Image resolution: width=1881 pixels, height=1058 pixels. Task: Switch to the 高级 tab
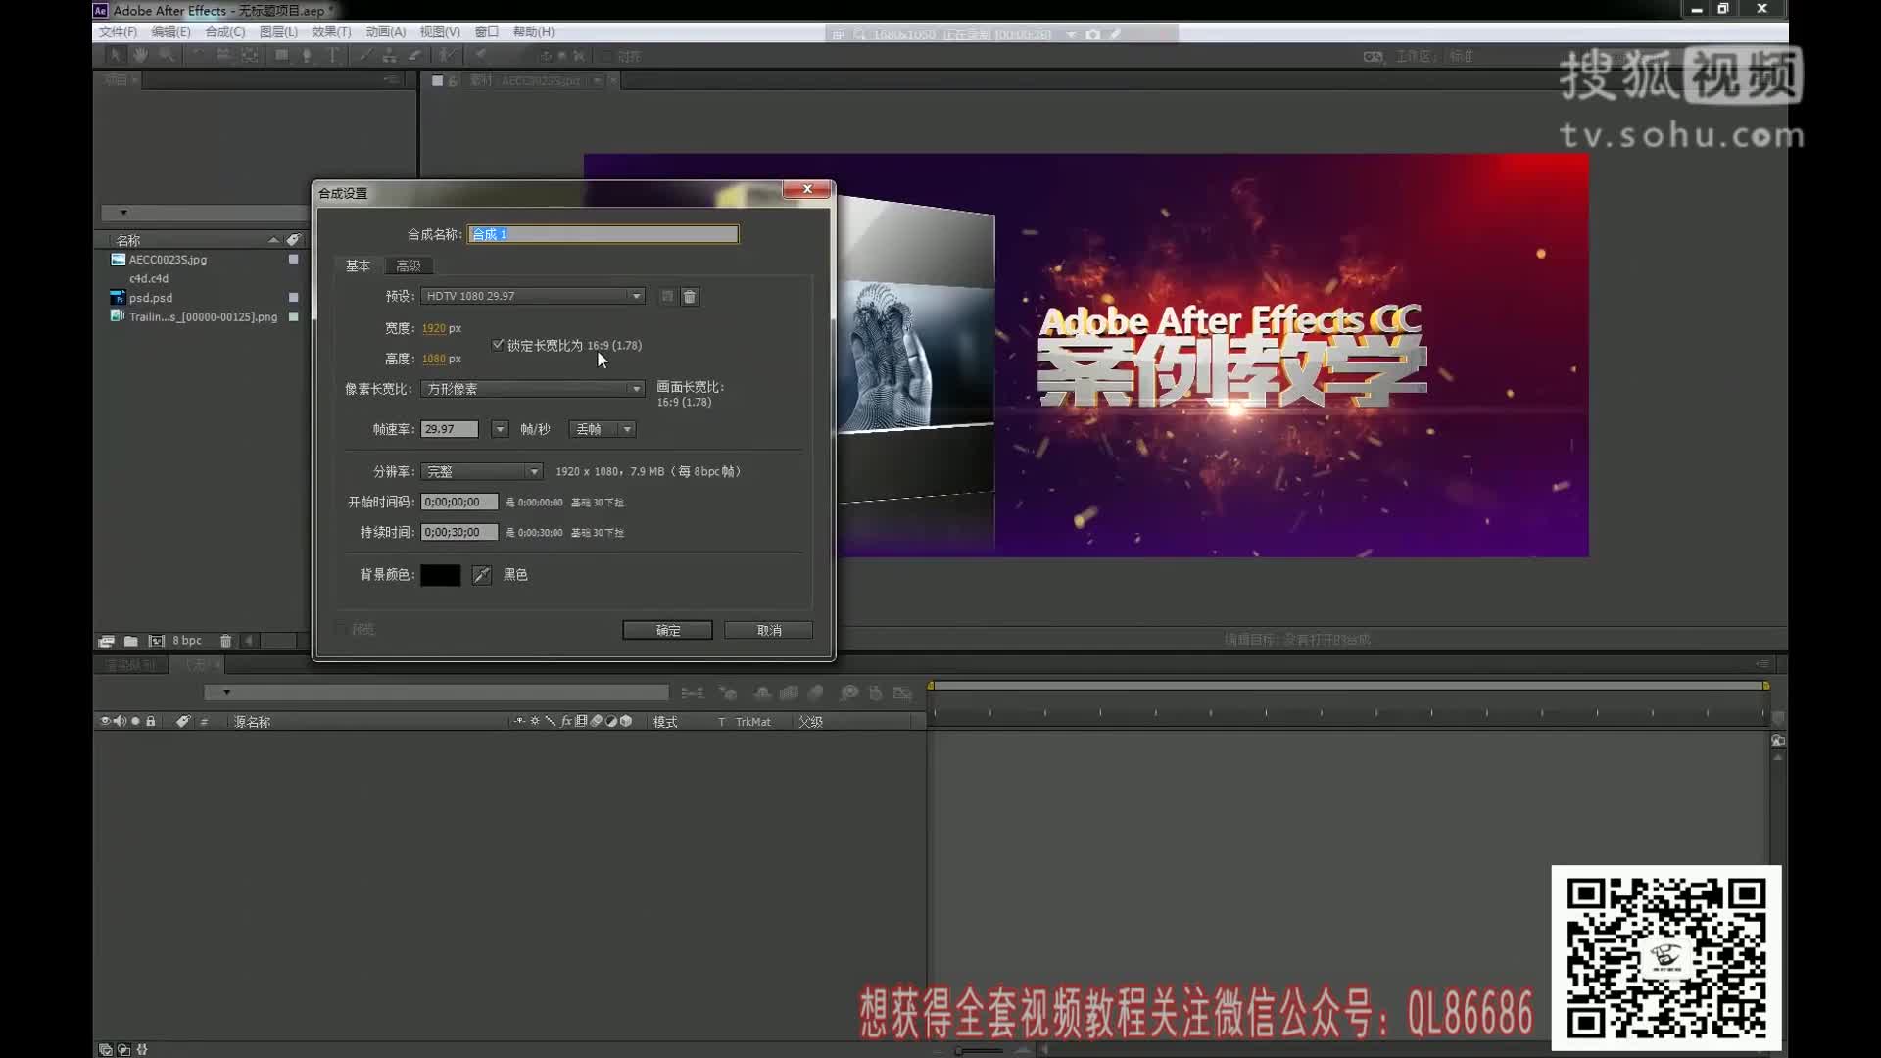coord(409,265)
